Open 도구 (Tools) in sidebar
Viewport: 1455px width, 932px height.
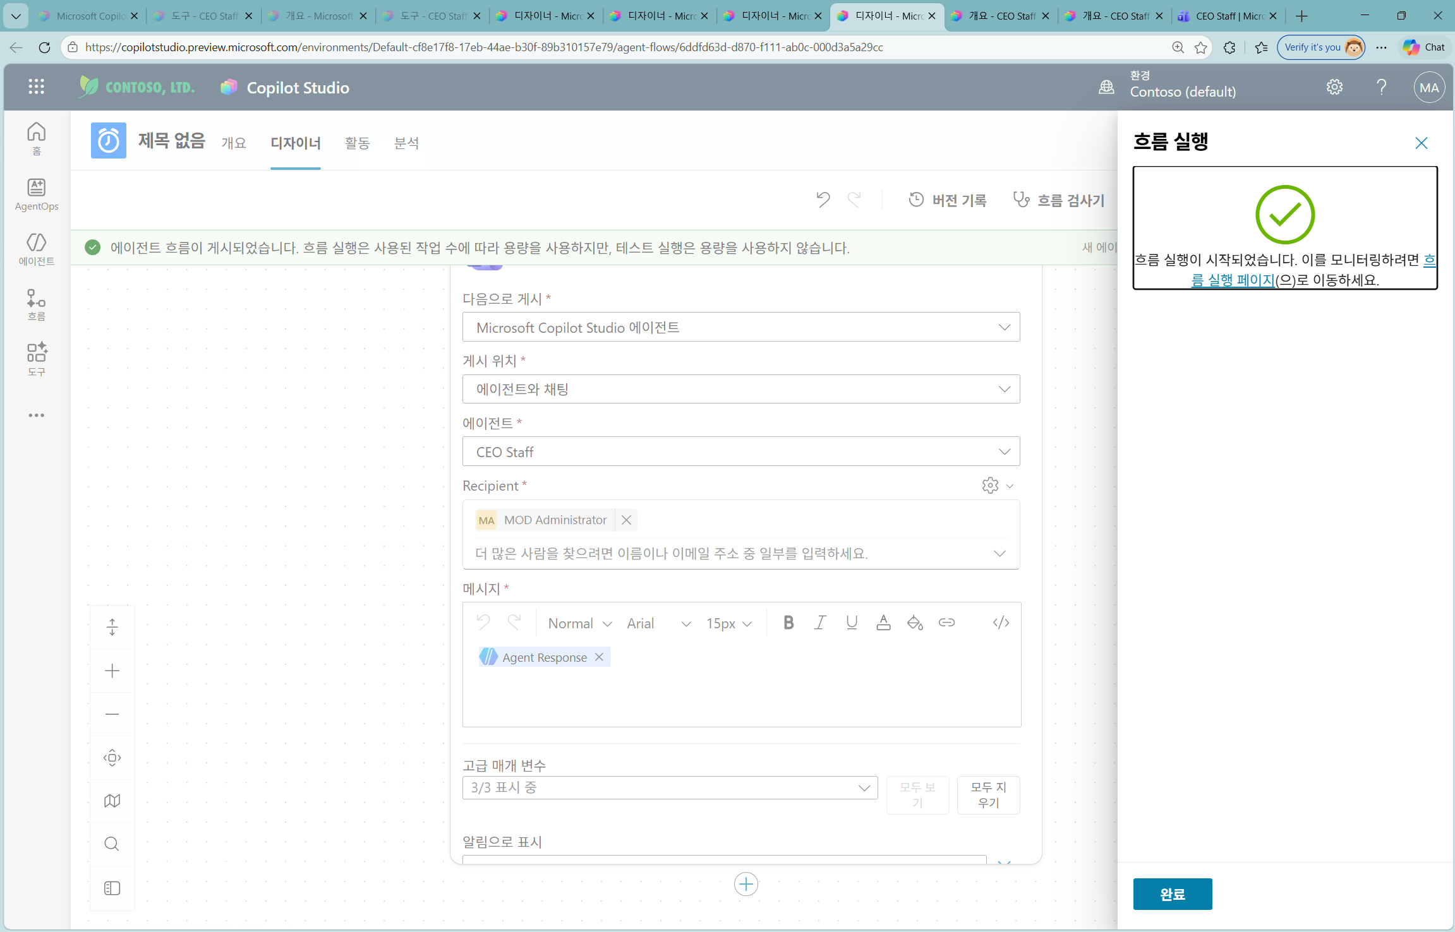[37, 359]
